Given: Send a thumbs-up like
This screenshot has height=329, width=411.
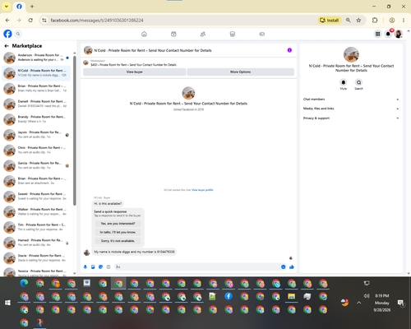Looking at the screenshot, I should (x=292, y=266).
